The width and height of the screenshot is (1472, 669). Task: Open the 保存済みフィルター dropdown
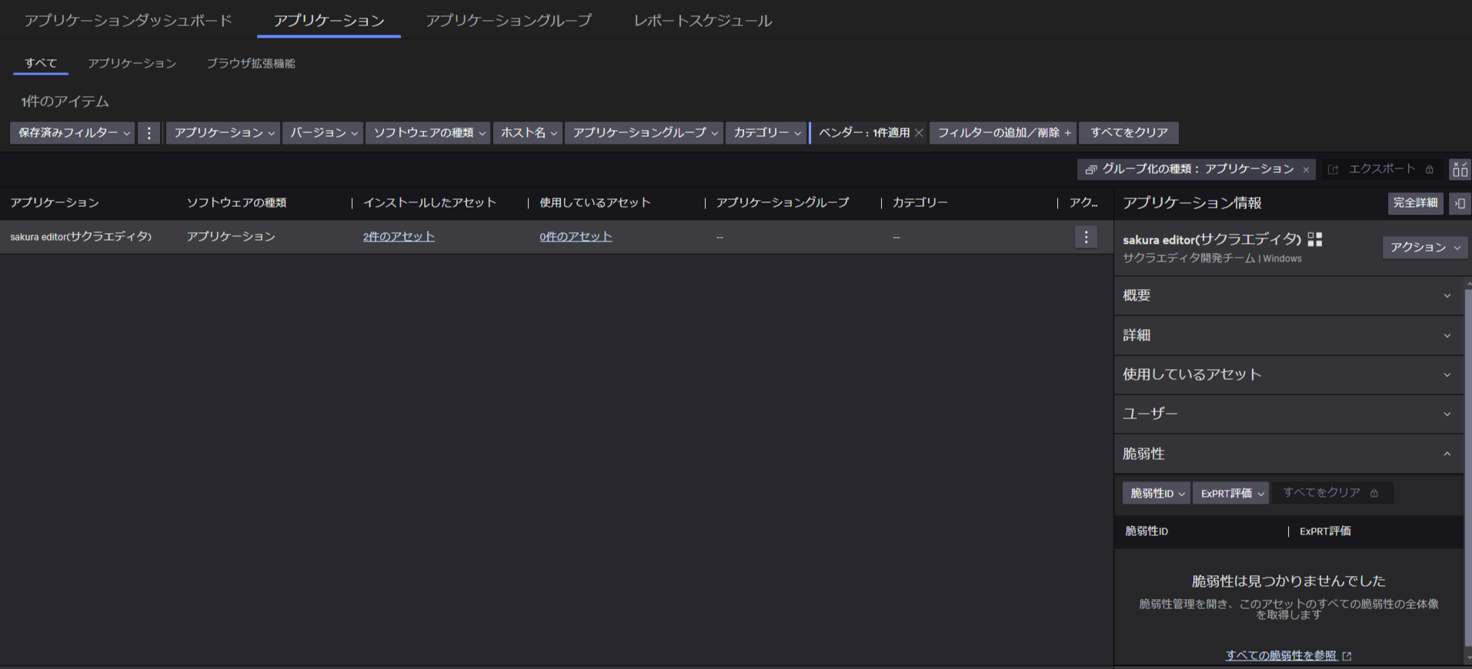(72, 133)
